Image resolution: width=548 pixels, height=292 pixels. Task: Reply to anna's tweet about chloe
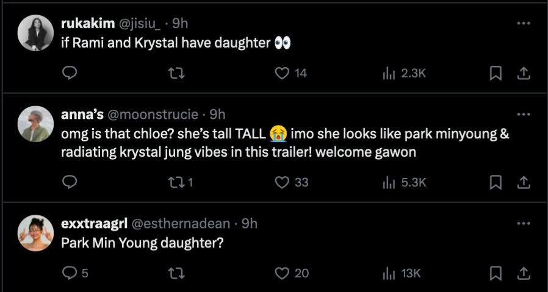click(x=70, y=182)
